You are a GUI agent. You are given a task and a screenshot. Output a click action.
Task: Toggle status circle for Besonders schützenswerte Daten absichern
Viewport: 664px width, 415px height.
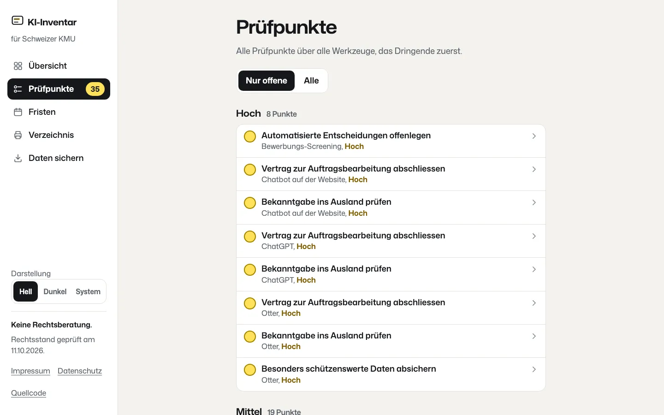point(250,370)
